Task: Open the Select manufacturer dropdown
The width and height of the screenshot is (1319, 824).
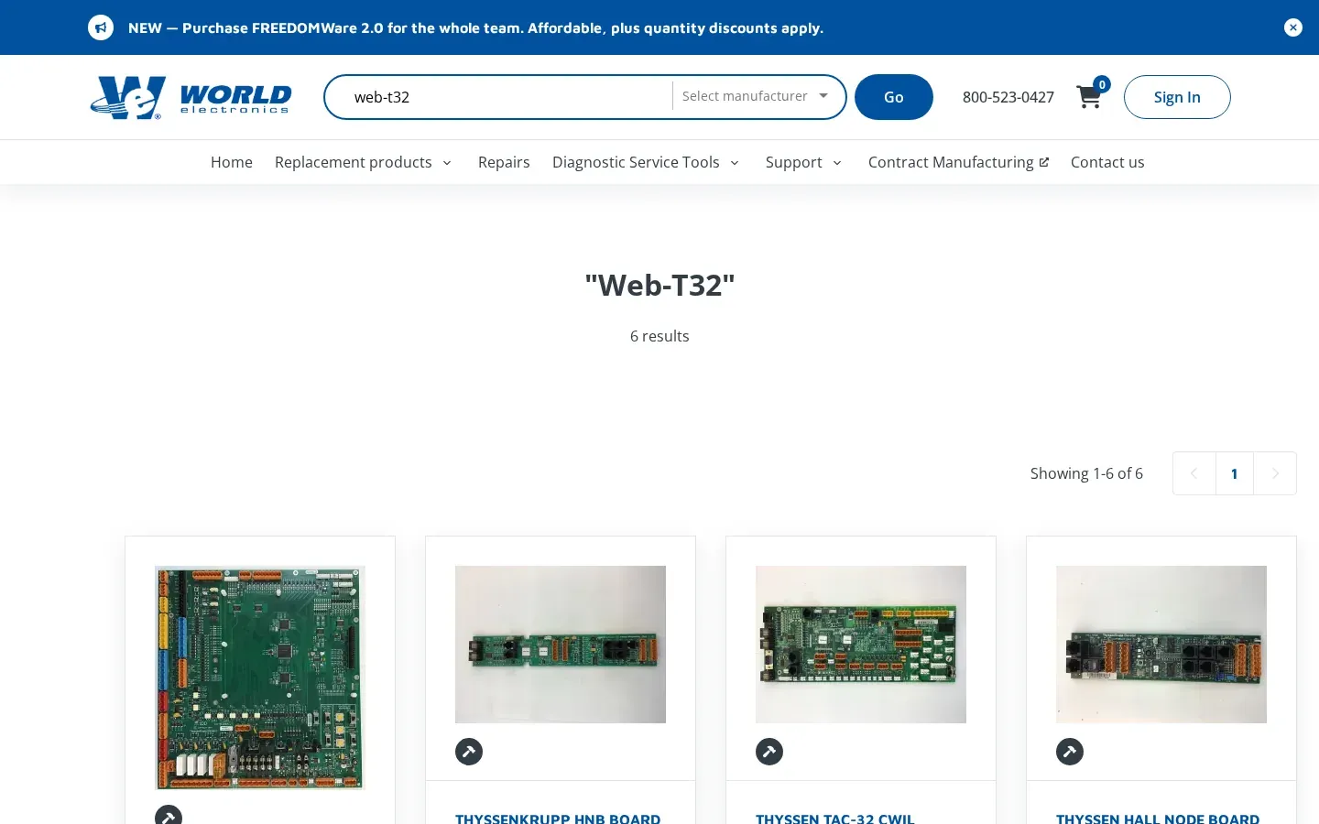Action: pyautogui.click(x=755, y=96)
